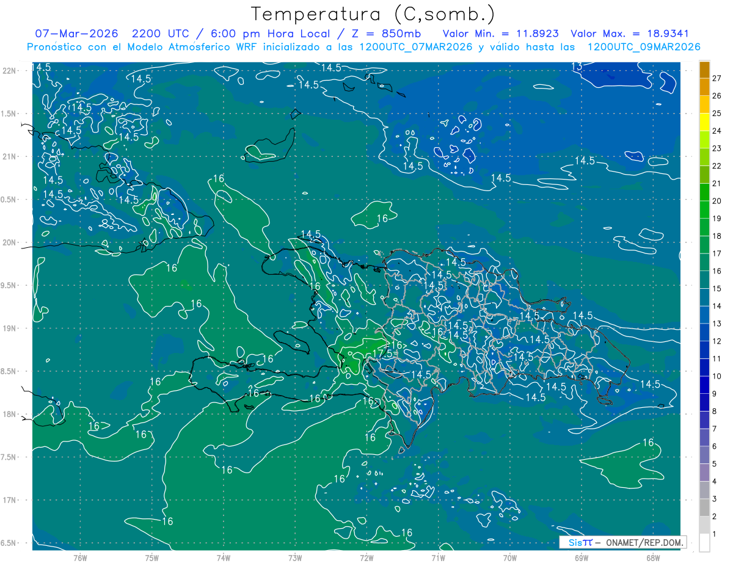Click the legend value 14
733x566 pixels.
717,306
